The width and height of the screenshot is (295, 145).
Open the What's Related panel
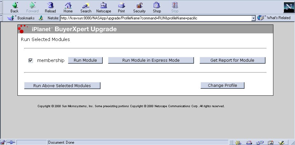(x=274, y=18)
